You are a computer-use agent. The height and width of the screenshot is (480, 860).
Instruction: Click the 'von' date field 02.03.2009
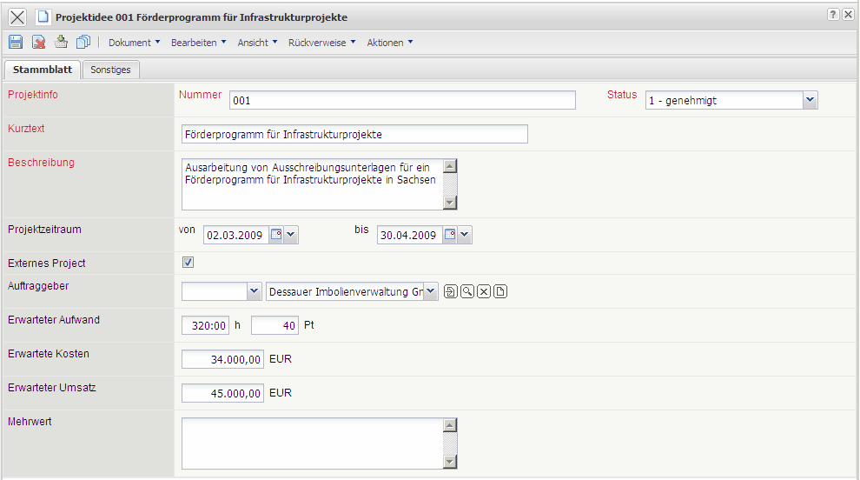tap(235, 235)
